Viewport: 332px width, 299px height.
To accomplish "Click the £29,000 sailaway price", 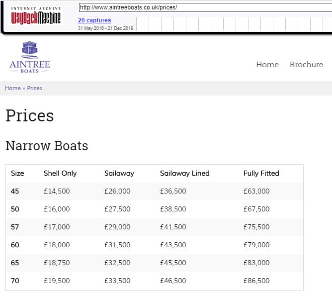I will pos(117,227).
